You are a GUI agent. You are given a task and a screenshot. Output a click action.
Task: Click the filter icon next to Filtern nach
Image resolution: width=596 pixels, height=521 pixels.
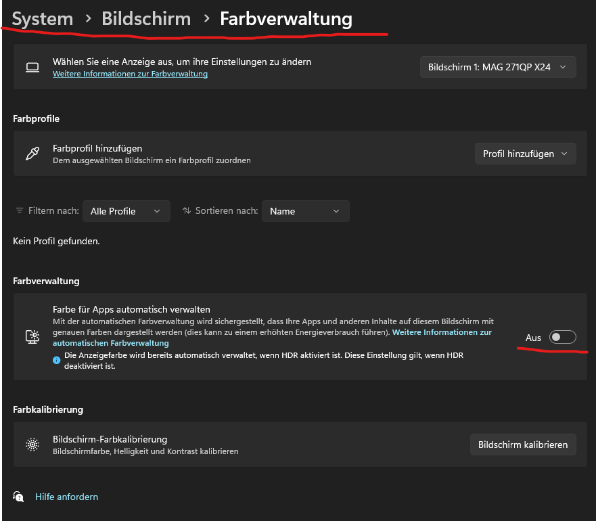[20, 210]
